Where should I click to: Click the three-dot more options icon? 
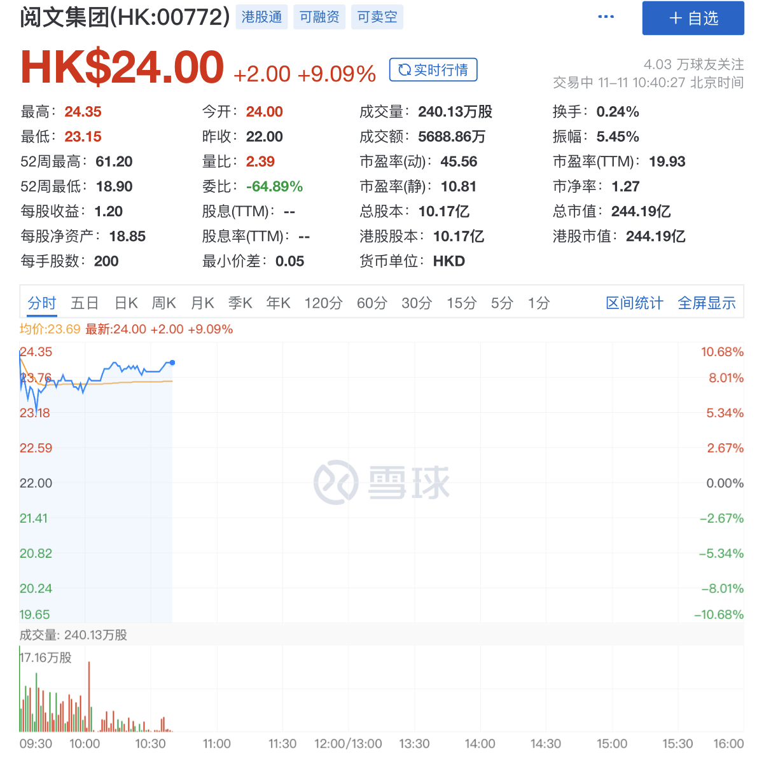tap(606, 17)
